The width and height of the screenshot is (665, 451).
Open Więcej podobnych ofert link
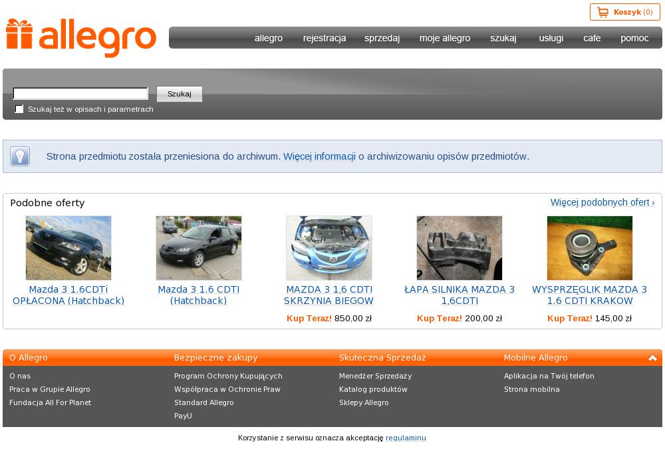click(x=602, y=202)
